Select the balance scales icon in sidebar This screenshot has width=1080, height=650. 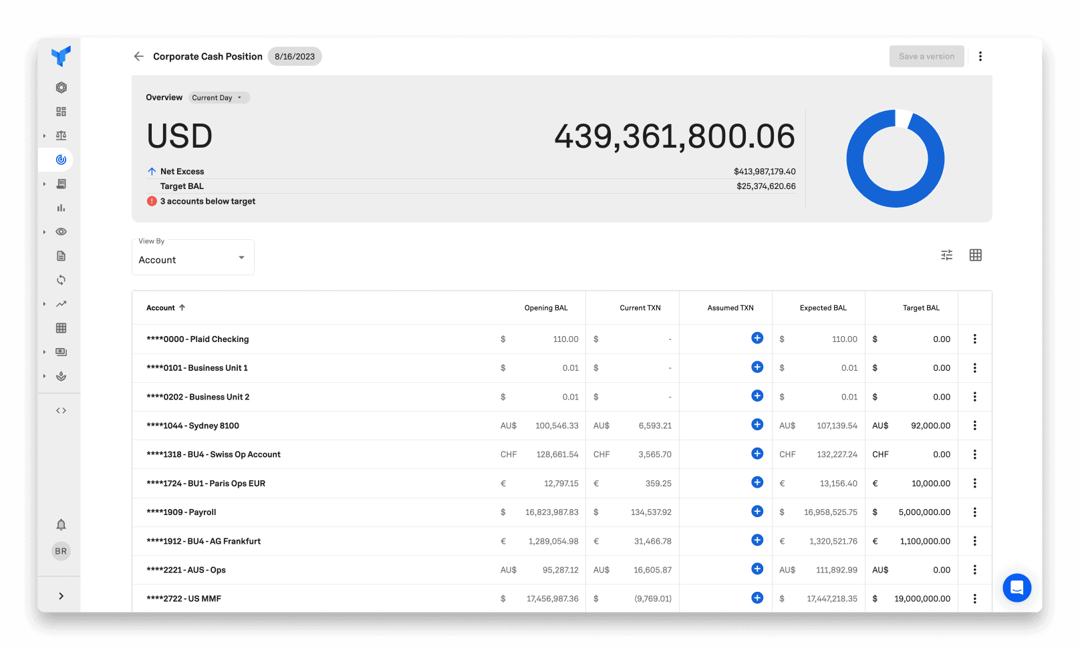coord(61,135)
